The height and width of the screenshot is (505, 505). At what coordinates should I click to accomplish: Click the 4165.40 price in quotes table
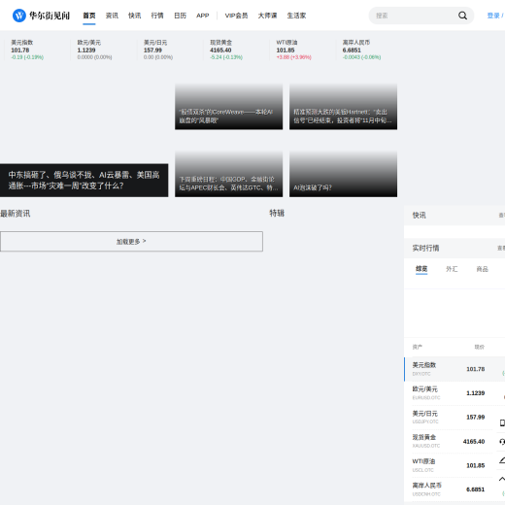pos(474,442)
